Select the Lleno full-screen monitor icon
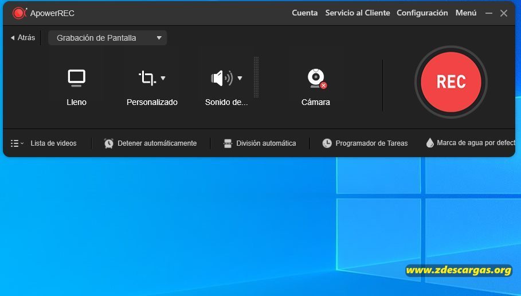 pyautogui.click(x=77, y=78)
